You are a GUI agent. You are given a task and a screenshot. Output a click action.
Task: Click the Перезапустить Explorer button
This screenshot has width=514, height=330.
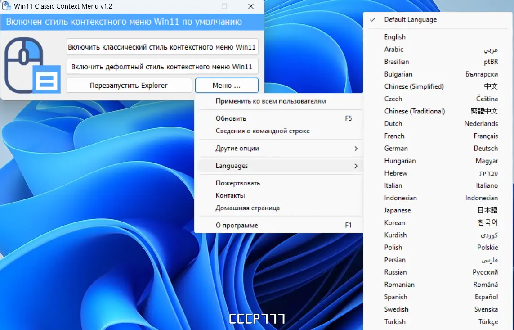point(129,85)
